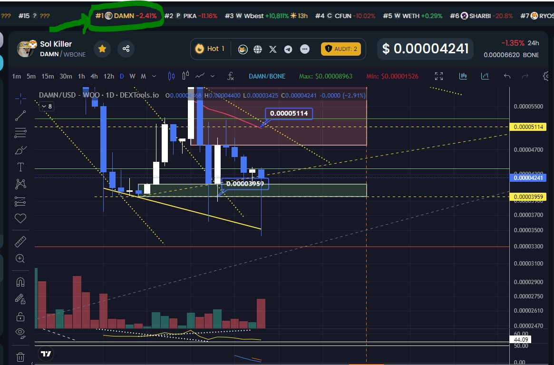This screenshot has height=365, width=554.
Task: Click the Hot 1 flame badge
Action: [x=210, y=49]
